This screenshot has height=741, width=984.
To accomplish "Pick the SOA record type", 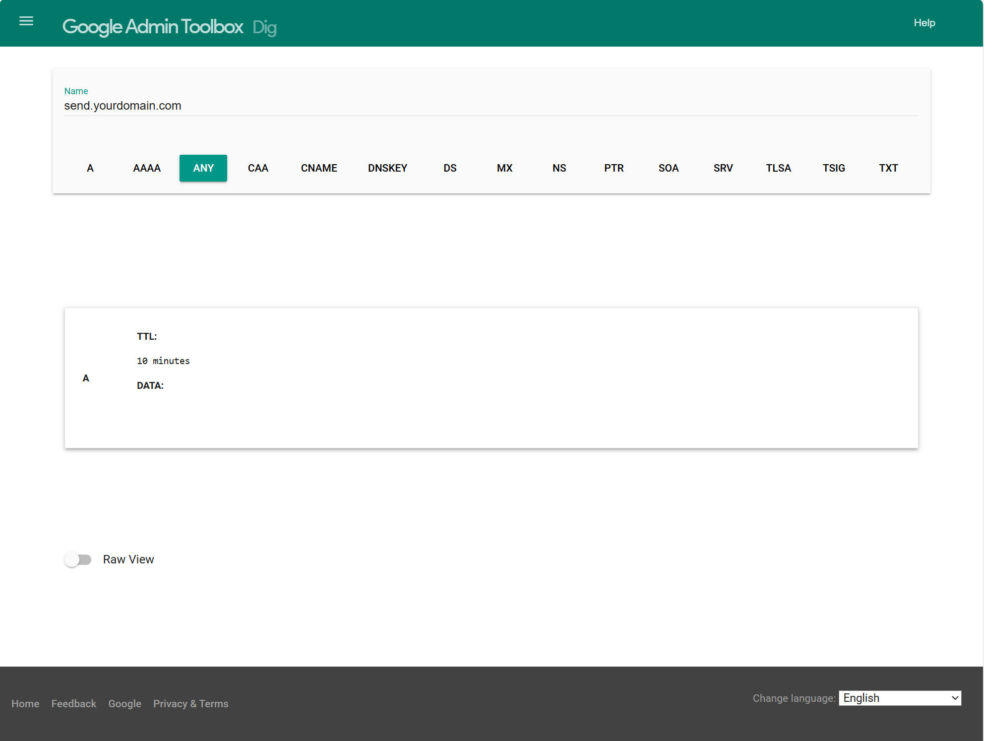I will 668,168.
